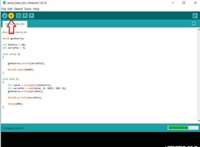This screenshot has height=147, width=200.
Task: Click the black console output area
Action: tap(80, 139)
